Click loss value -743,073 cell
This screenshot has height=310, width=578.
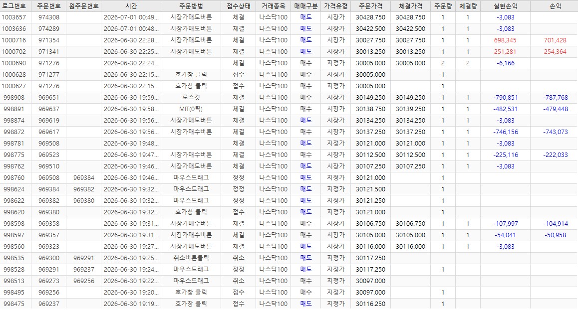[x=555, y=132]
